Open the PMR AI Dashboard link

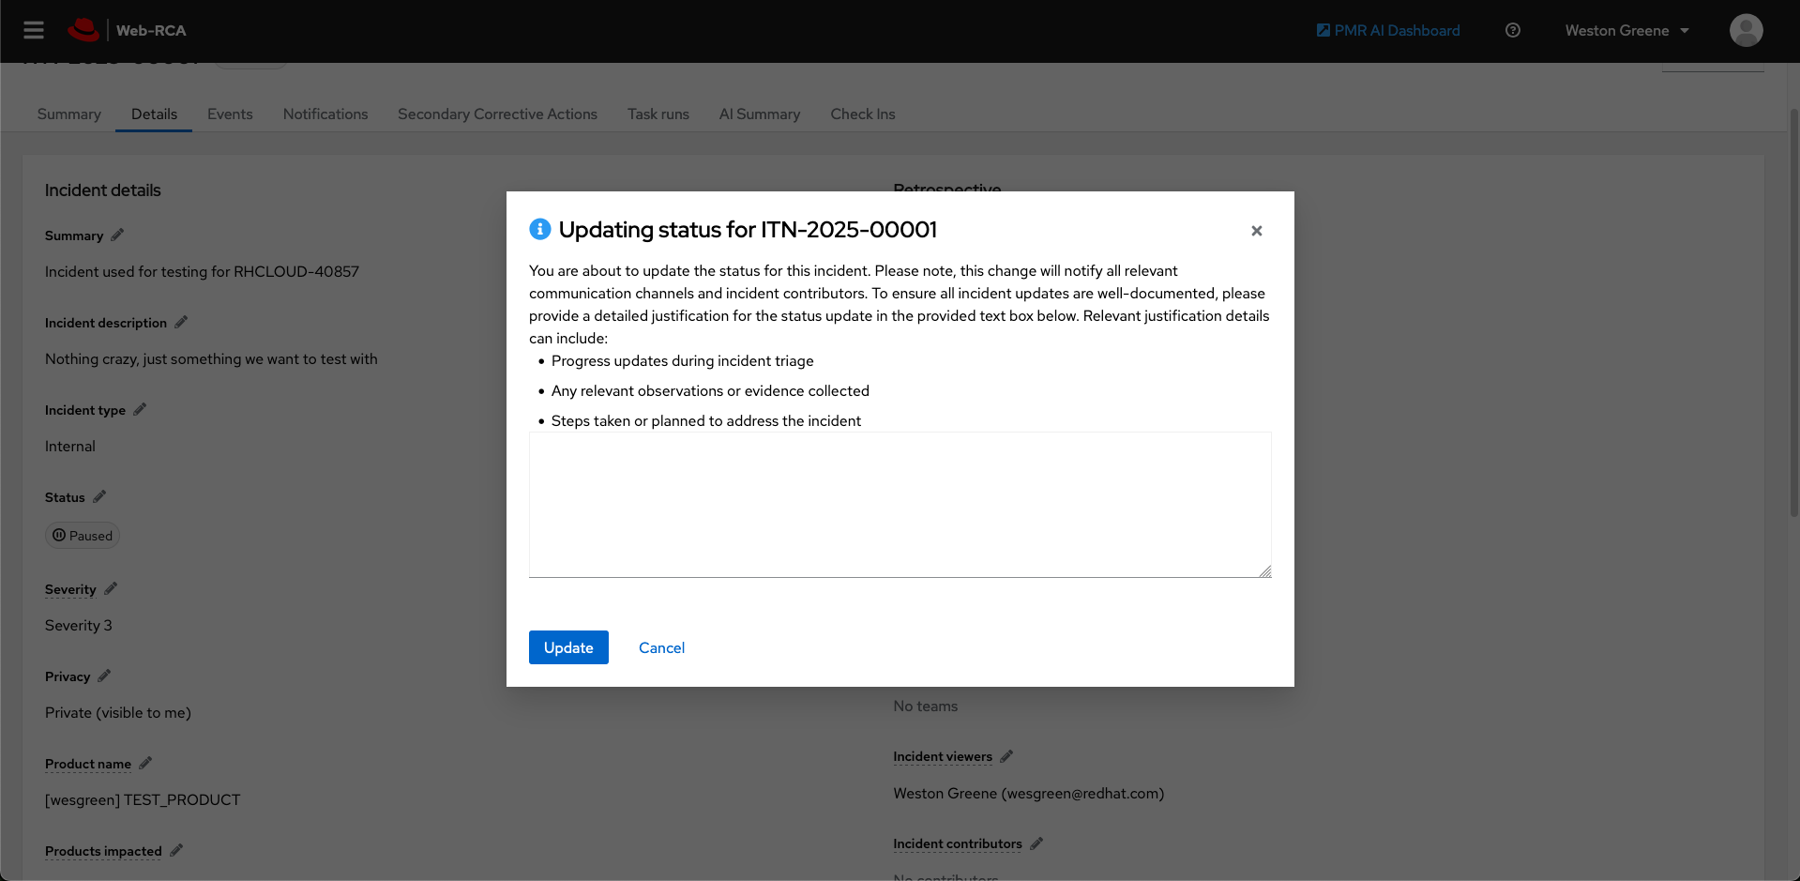click(1388, 30)
